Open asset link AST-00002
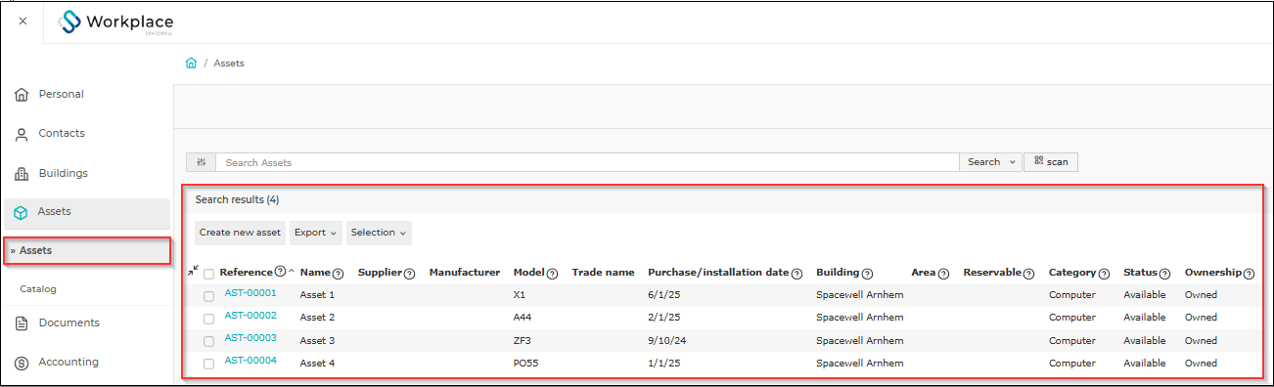Image resolution: width=1274 pixels, height=387 pixels. (250, 316)
